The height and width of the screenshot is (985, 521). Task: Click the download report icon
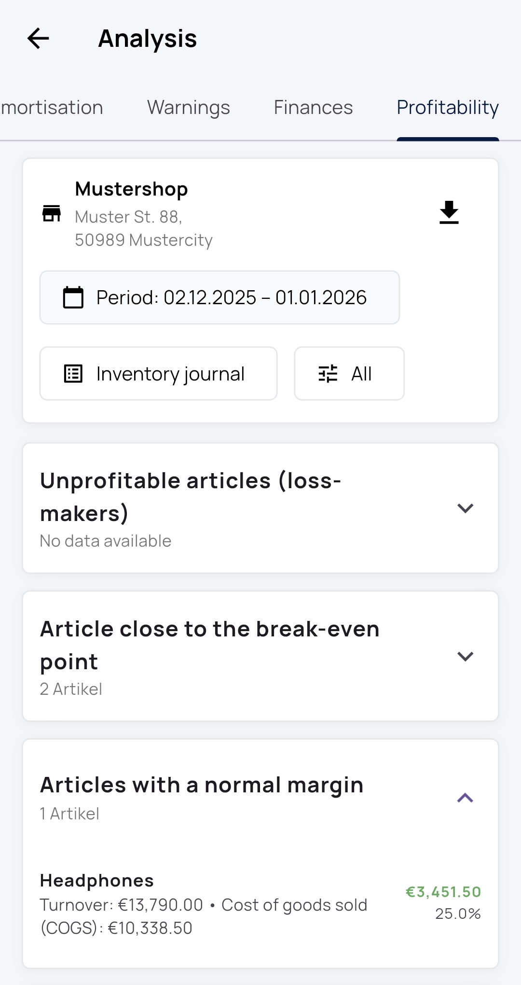(x=449, y=212)
